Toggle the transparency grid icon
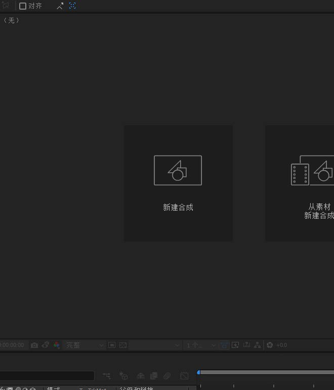 click(x=123, y=345)
